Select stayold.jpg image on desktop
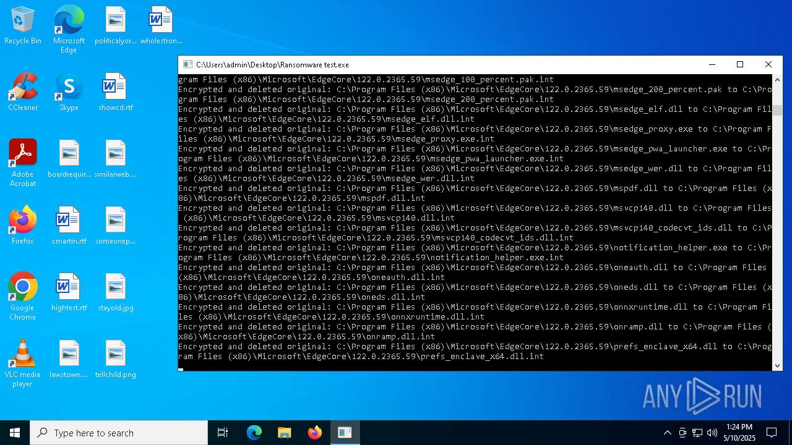Screen dimensions: 792x445 pyautogui.click(x=115, y=293)
